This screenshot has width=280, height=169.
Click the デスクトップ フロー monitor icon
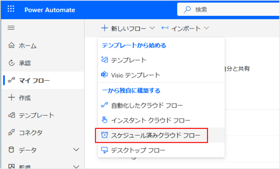[104, 150]
